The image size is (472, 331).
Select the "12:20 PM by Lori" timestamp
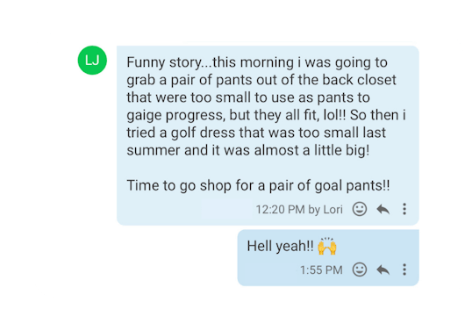click(x=299, y=209)
